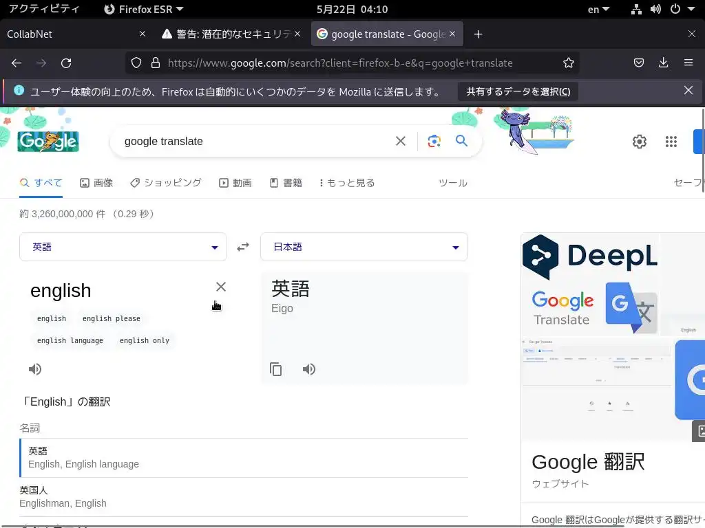Go back with the browser back arrow
The width and height of the screenshot is (705, 528).
[x=17, y=63]
